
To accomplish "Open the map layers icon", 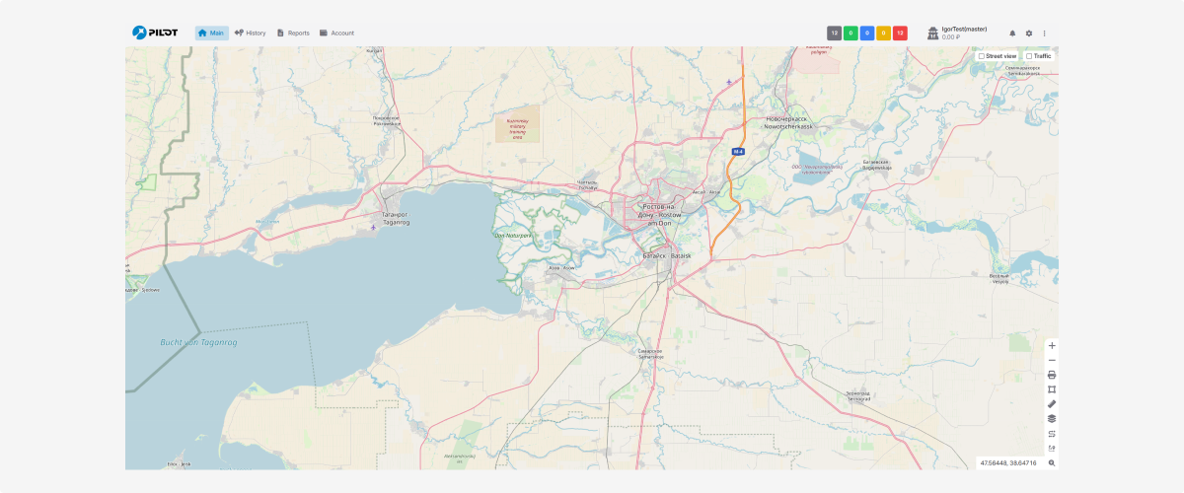I will tap(1052, 418).
